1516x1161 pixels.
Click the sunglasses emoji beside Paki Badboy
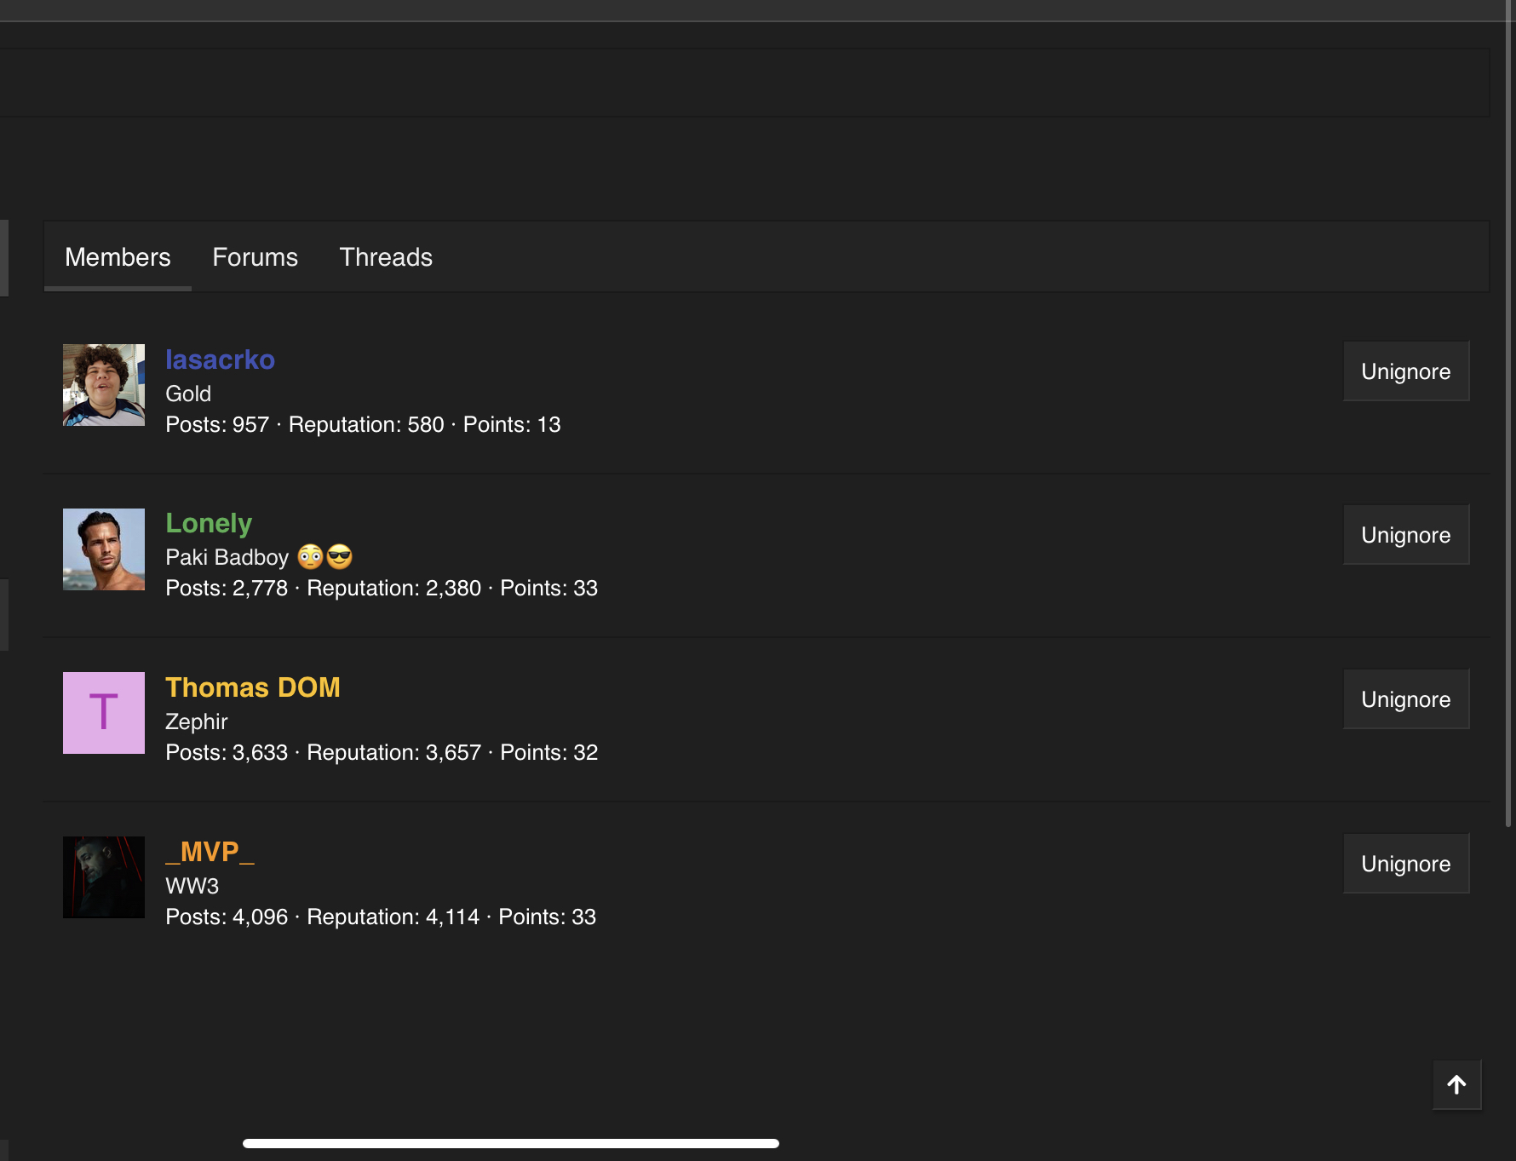[339, 557]
